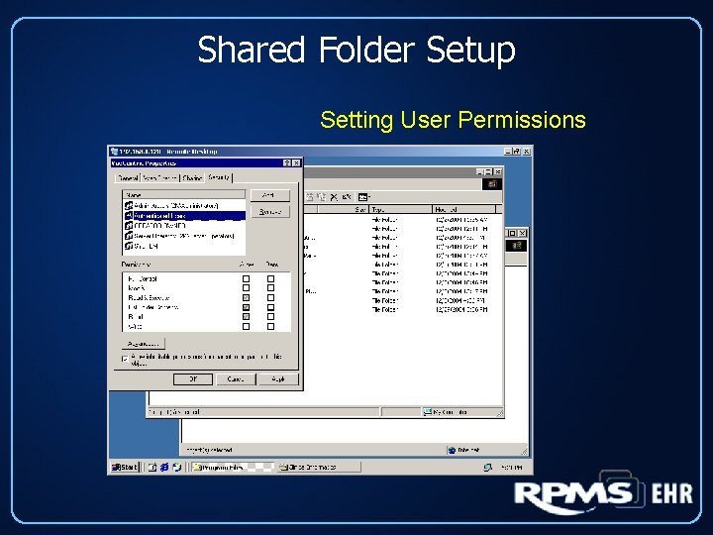Click the Size column header in Explorer
Image resolution: width=713 pixels, height=535 pixels.
tap(343, 209)
